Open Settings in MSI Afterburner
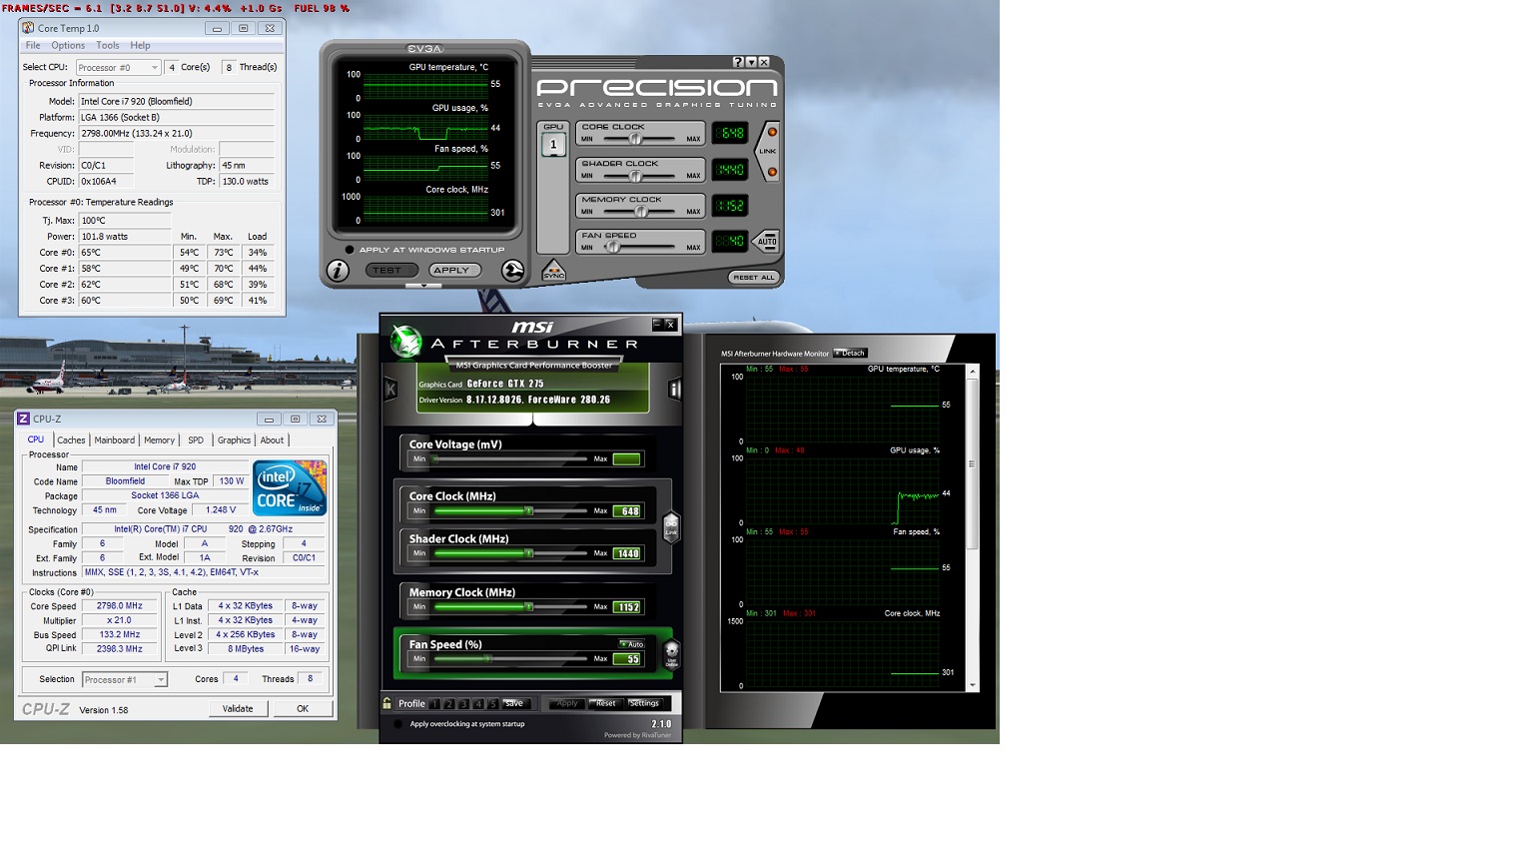The width and height of the screenshot is (1534, 863). coord(644,703)
